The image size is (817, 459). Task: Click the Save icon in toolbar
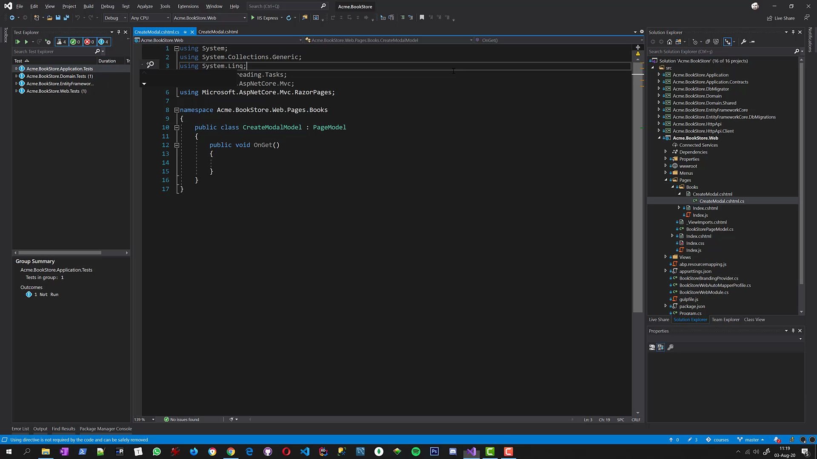(x=58, y=17)
